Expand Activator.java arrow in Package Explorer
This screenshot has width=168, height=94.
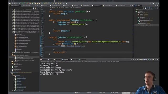tap(14, 57)
